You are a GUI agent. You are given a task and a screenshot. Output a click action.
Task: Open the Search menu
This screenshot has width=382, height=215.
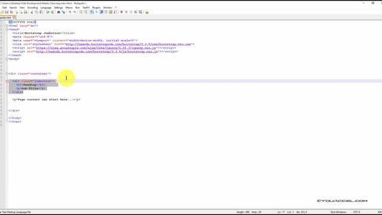(13, 8)
